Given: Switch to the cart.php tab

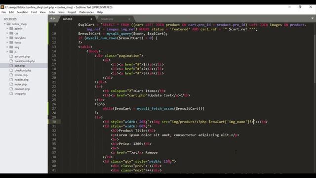Looking at the screenshot, I should 68,19.
